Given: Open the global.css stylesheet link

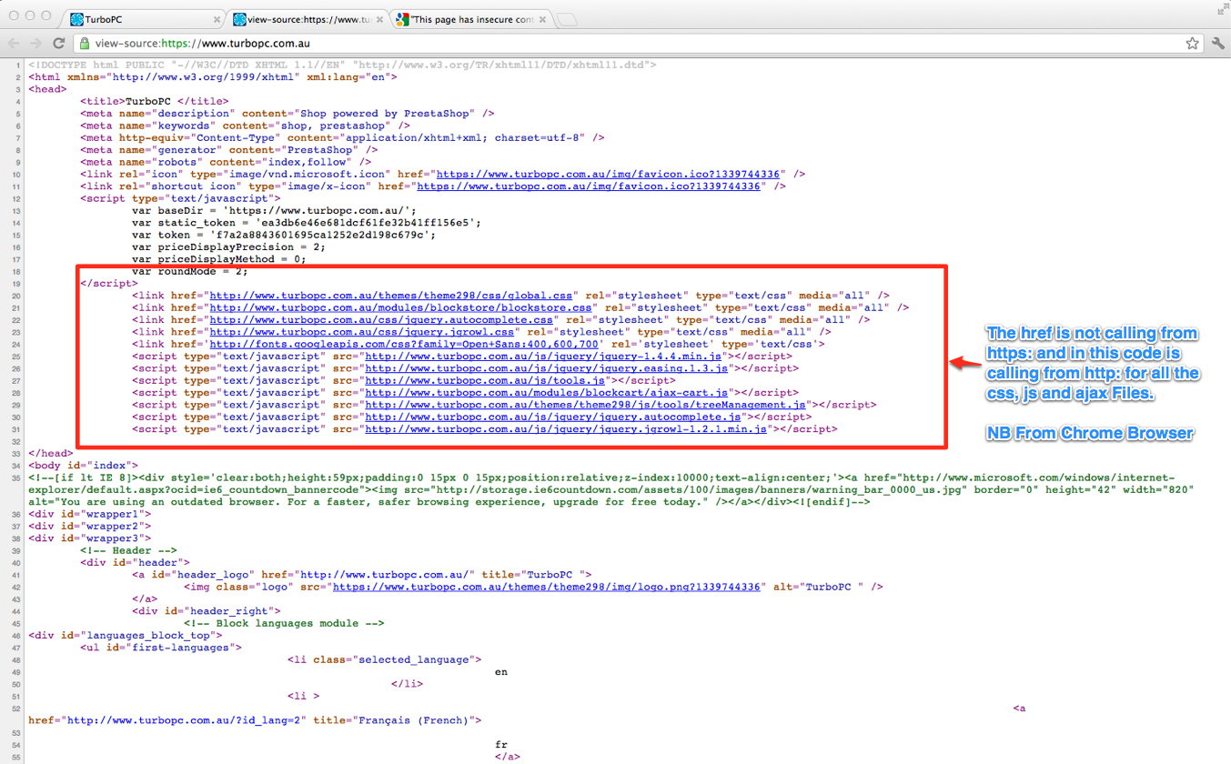Looking at the screenshot, I should coord(391,296).
